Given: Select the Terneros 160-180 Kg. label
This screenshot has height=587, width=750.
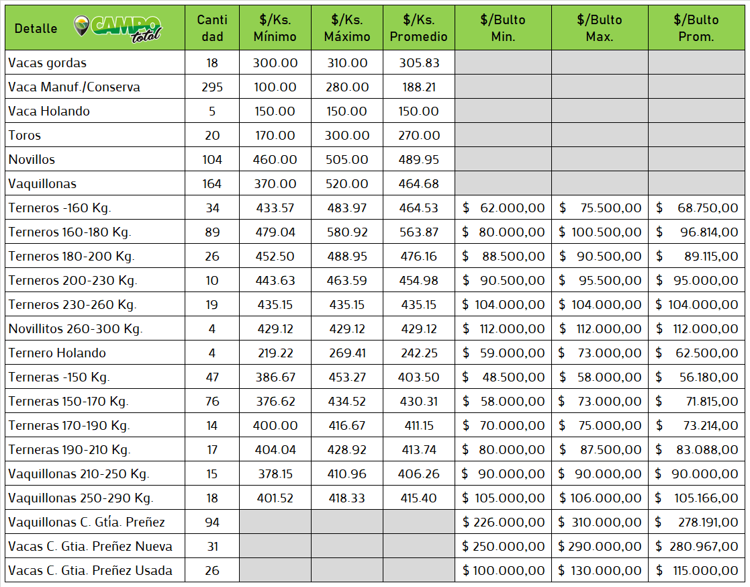Looking at the screenshot, I should point(70,232).
